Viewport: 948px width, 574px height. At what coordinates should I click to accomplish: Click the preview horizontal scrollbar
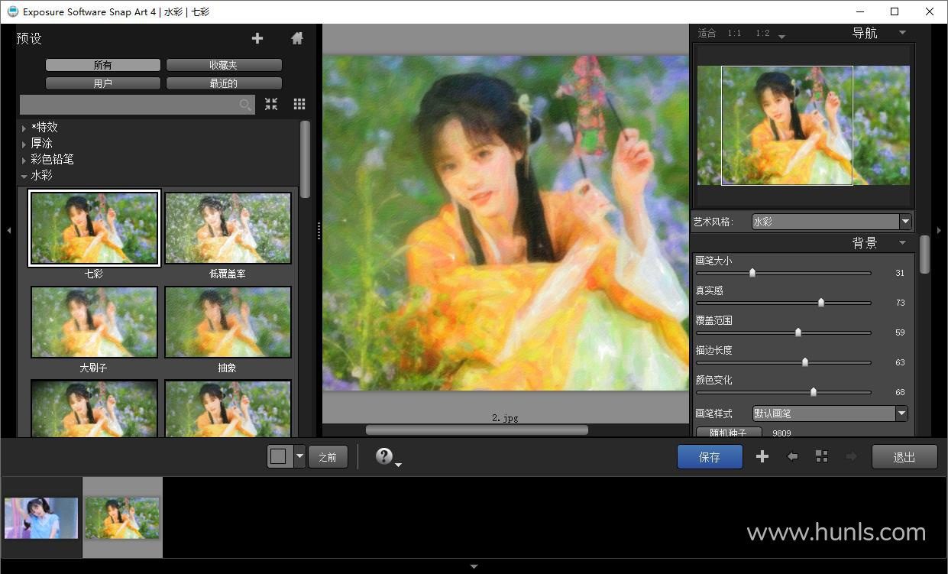click(x=477, y=430)
